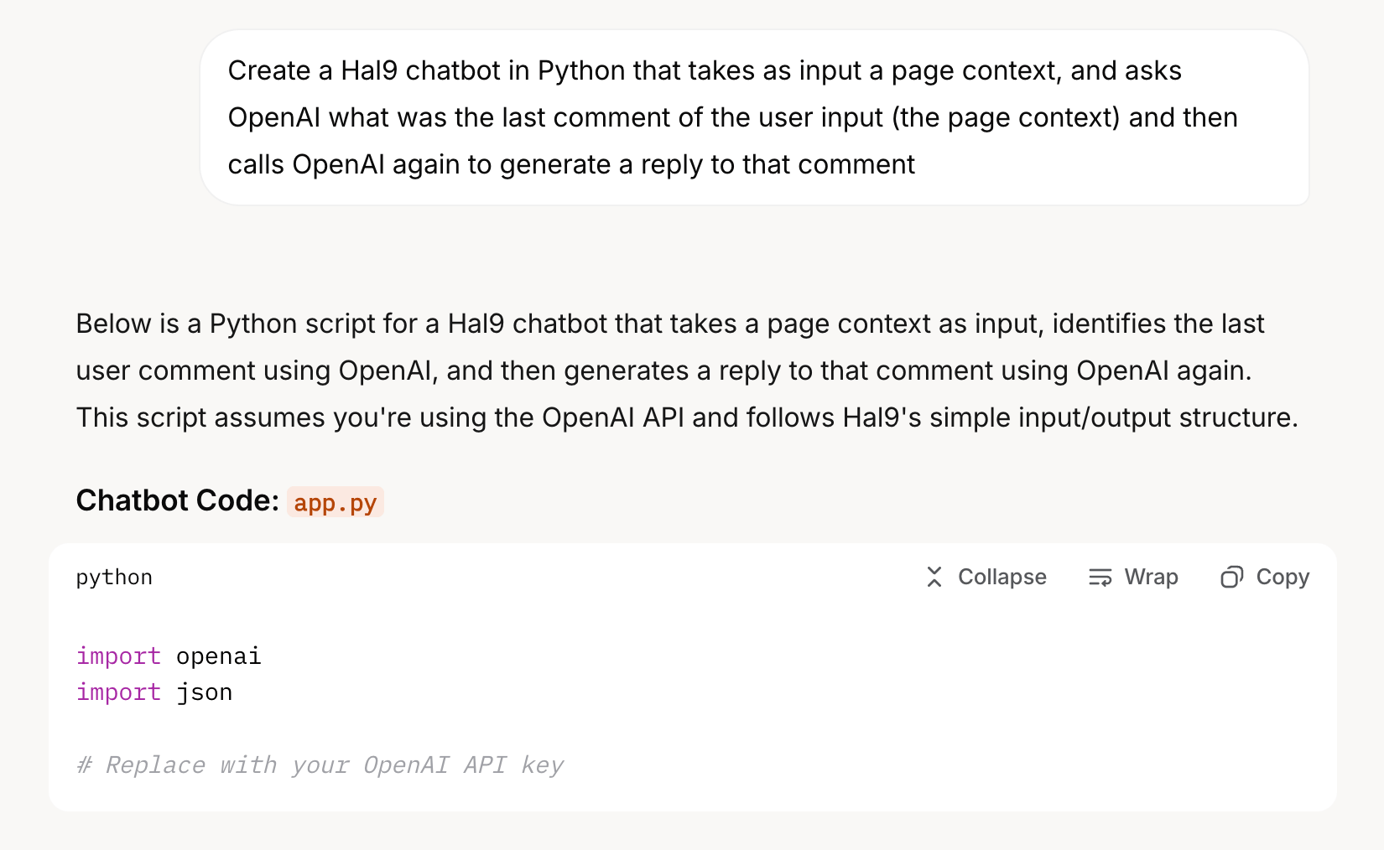Click the 'import json' code line
The image size is (1384, 850).
[154, 692]
